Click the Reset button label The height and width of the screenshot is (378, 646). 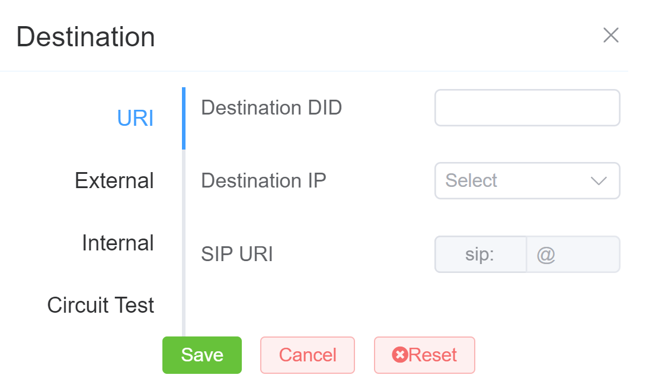pyautogui.click(x=433, y=355)
